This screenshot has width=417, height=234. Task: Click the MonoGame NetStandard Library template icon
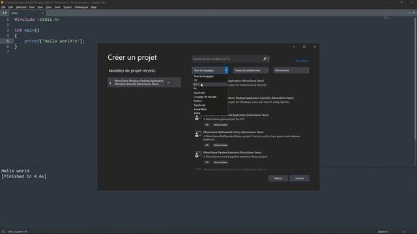198,134
